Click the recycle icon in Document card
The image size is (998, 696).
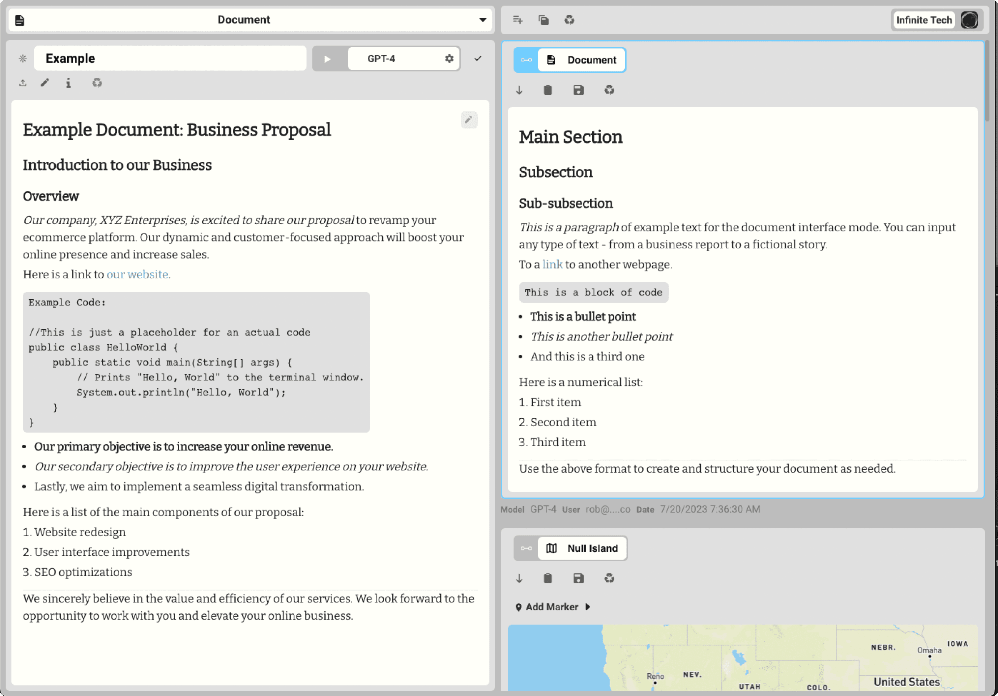click(609, 90)
